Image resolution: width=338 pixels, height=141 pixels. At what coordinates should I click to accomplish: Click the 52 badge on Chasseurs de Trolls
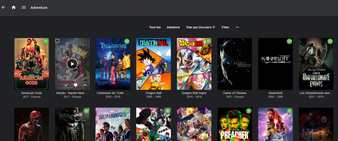click(127, 41)
